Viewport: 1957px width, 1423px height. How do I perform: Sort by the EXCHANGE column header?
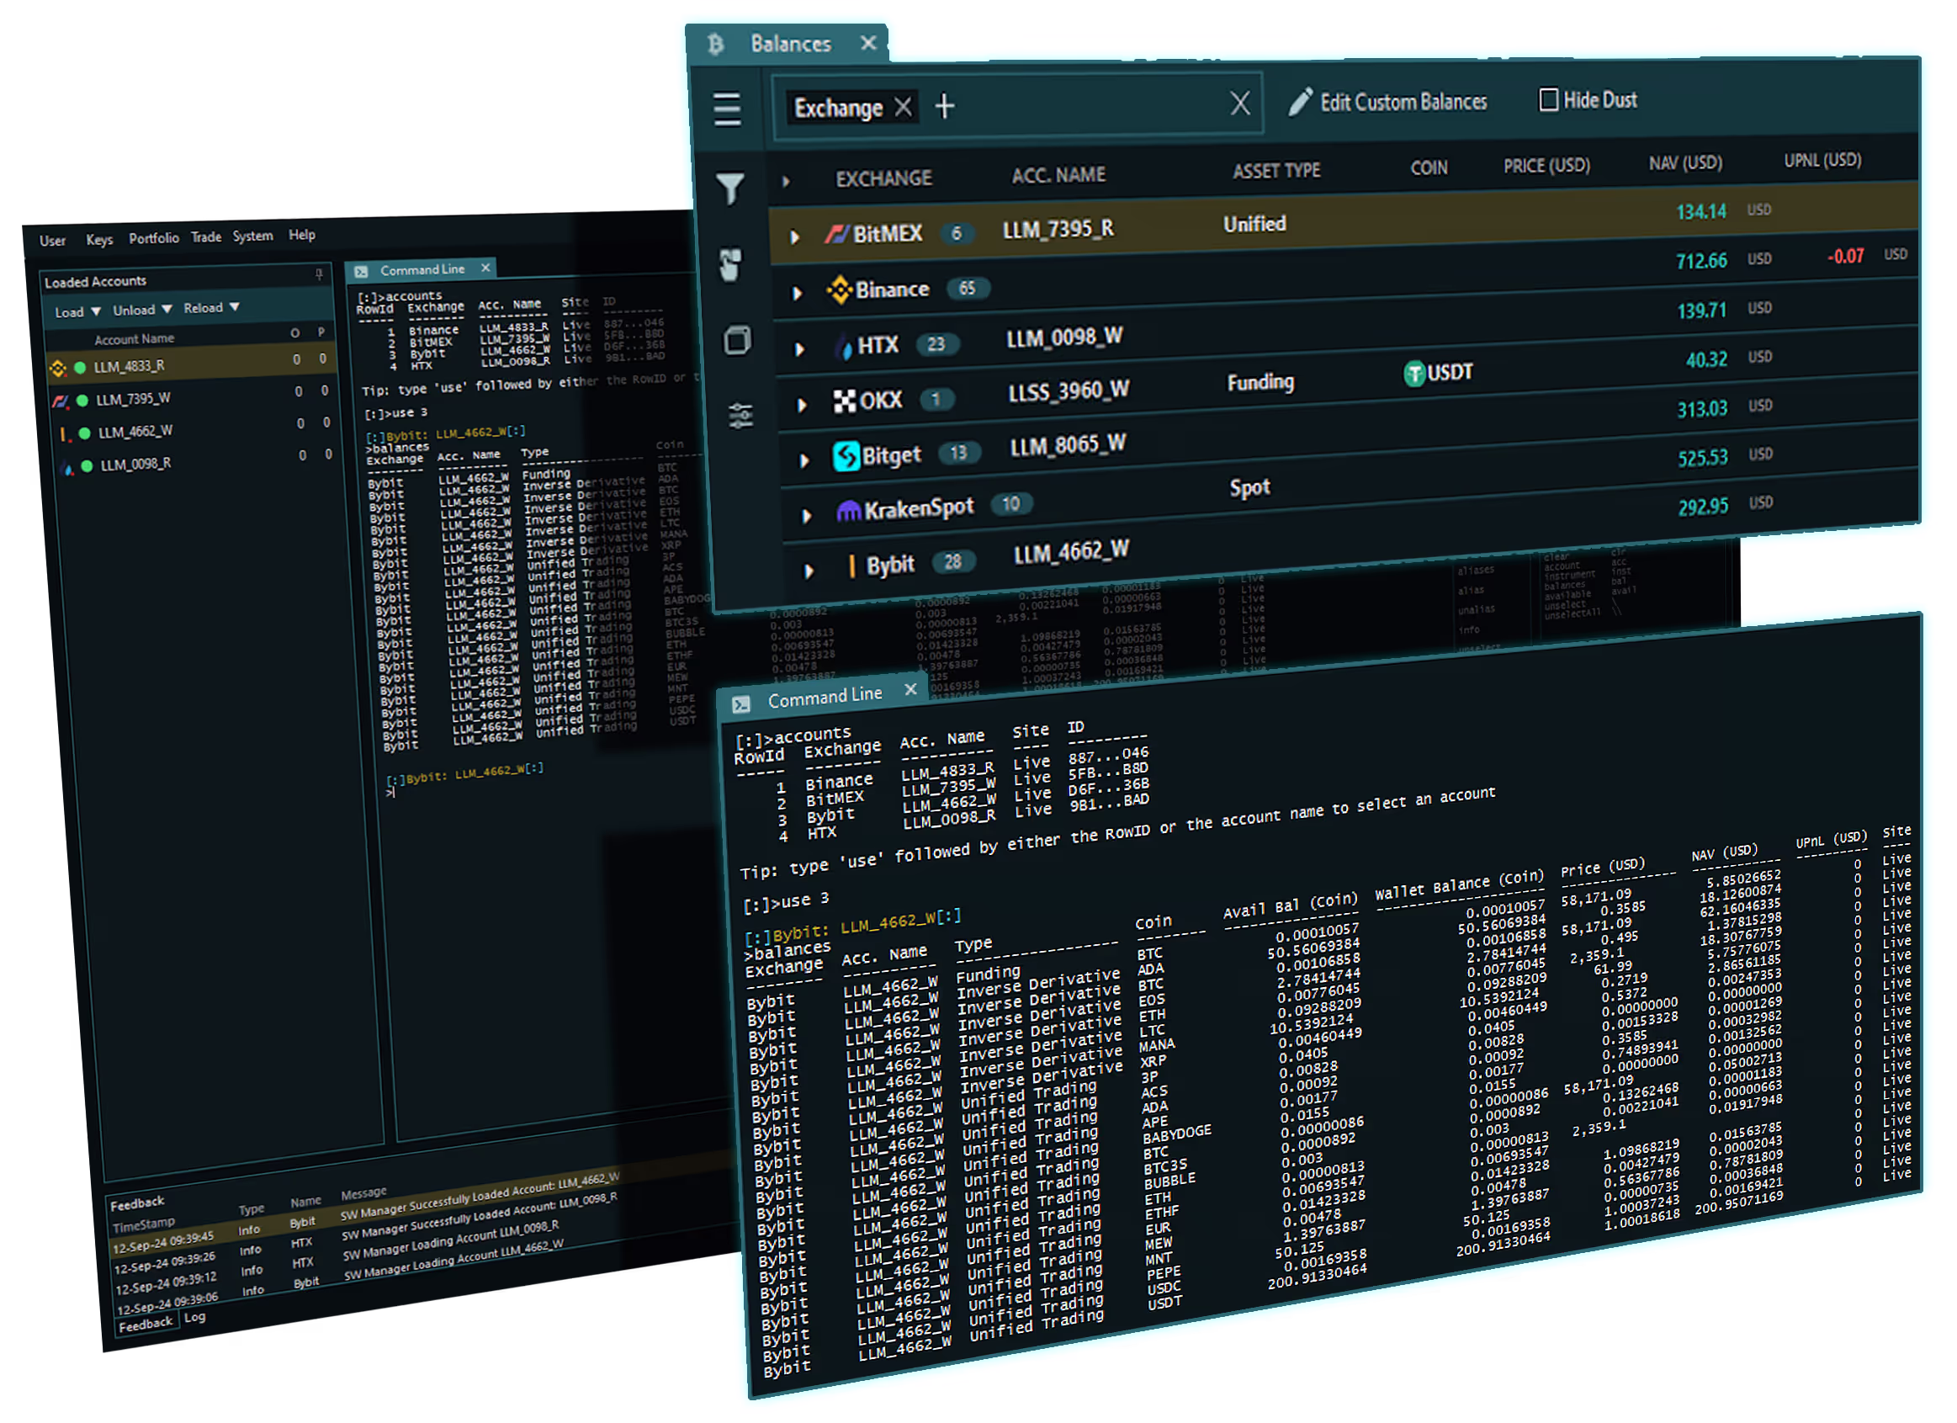click(x=883, y=178)
